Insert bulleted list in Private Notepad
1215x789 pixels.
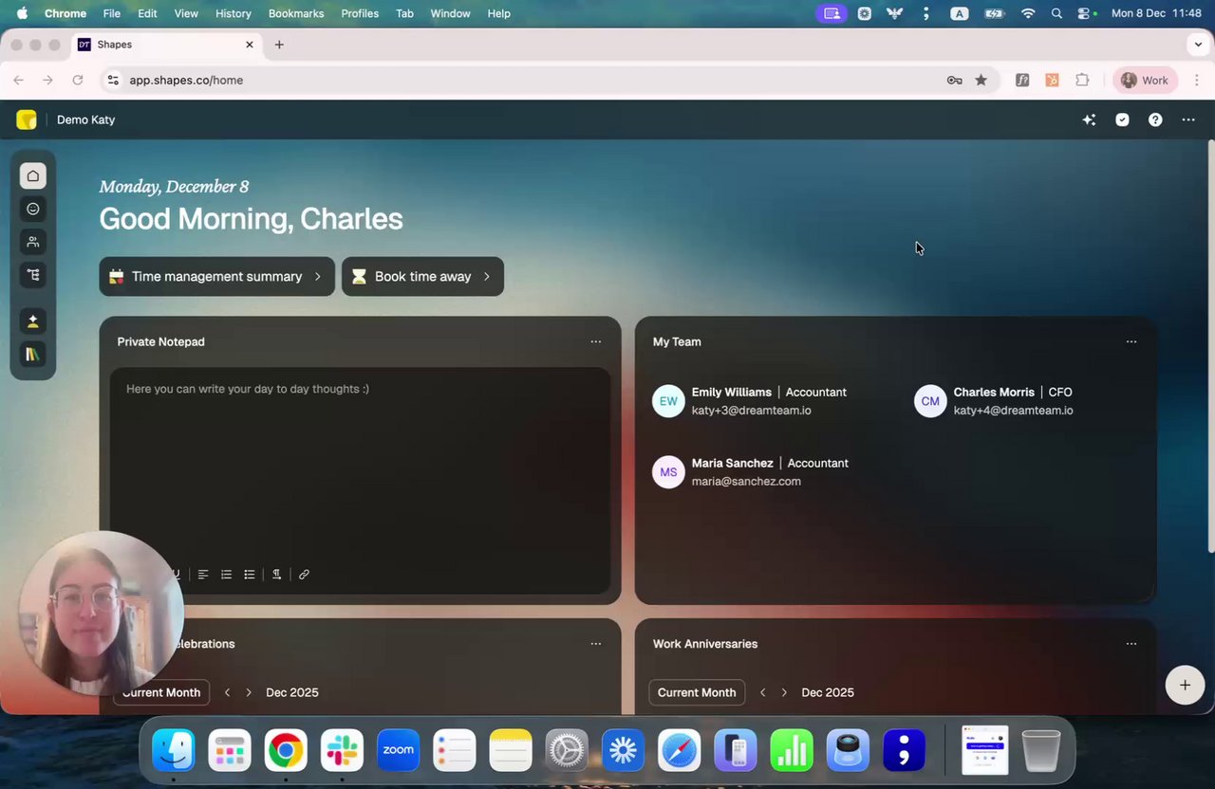(x=250, y=575)
